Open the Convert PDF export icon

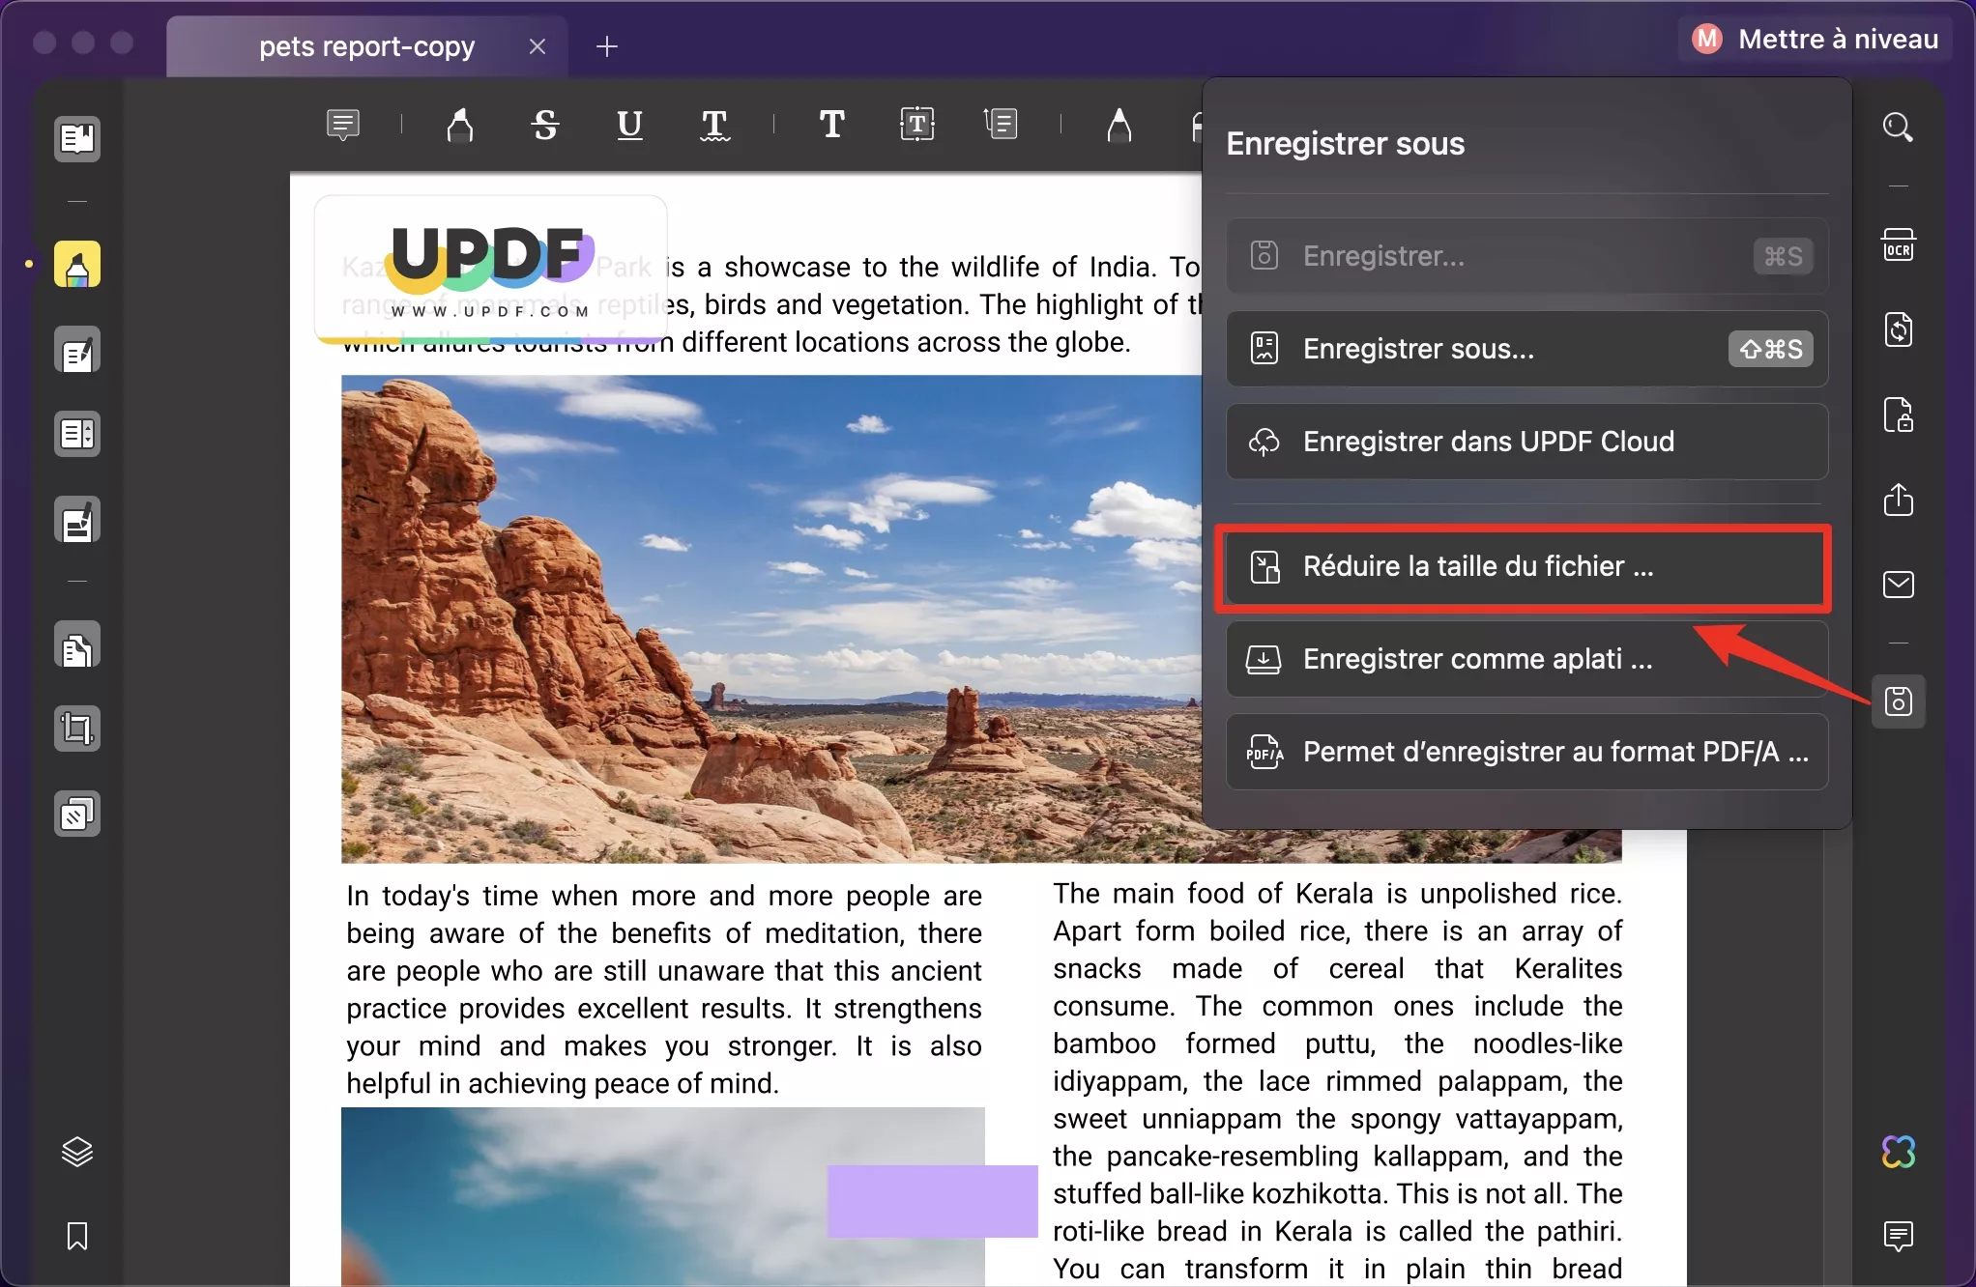click(x=1899, y=330)
